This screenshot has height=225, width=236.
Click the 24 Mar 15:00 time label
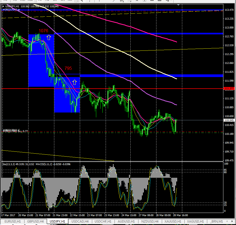point(129,215)
